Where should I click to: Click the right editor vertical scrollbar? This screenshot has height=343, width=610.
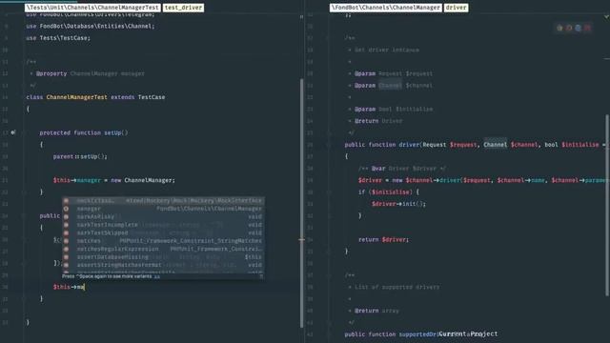coord(607,205)
